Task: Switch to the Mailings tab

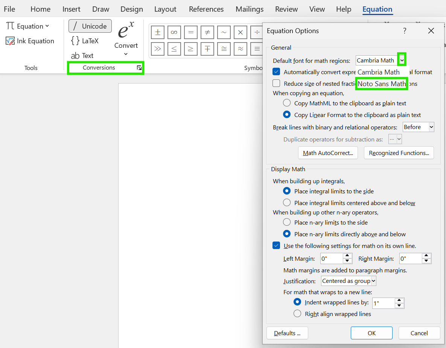Action: pos(249,9)
